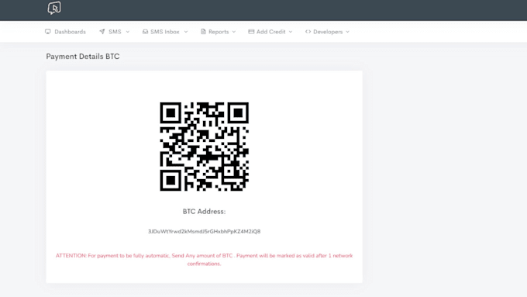Click the BTC payment QR code
Image resolution: width=527 pixels, height=297 pixels.
click(205, 147)
